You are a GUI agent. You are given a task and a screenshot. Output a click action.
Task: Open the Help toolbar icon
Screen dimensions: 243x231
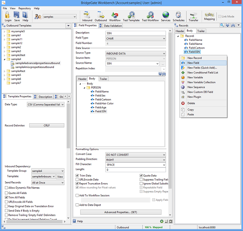[x=25, y=16]
